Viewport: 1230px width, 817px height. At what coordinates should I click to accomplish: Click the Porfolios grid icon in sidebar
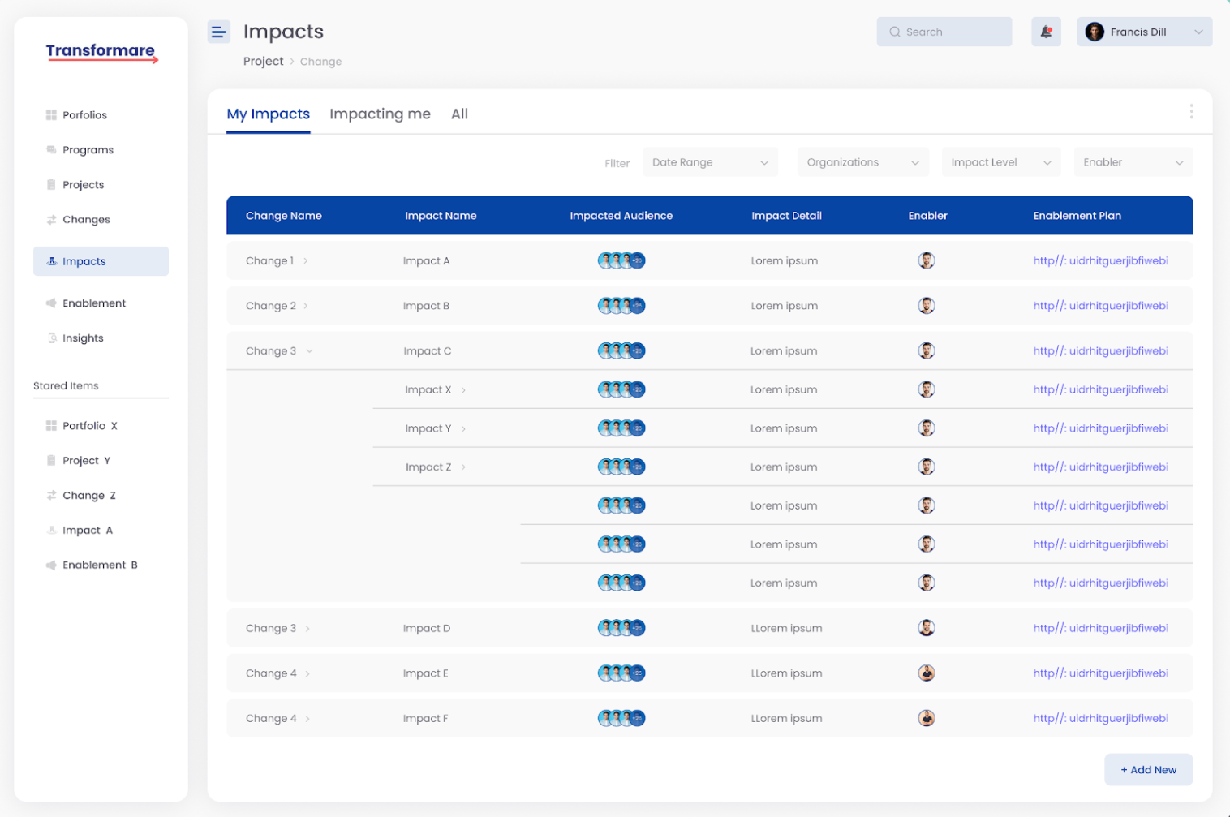click(51, 115)
